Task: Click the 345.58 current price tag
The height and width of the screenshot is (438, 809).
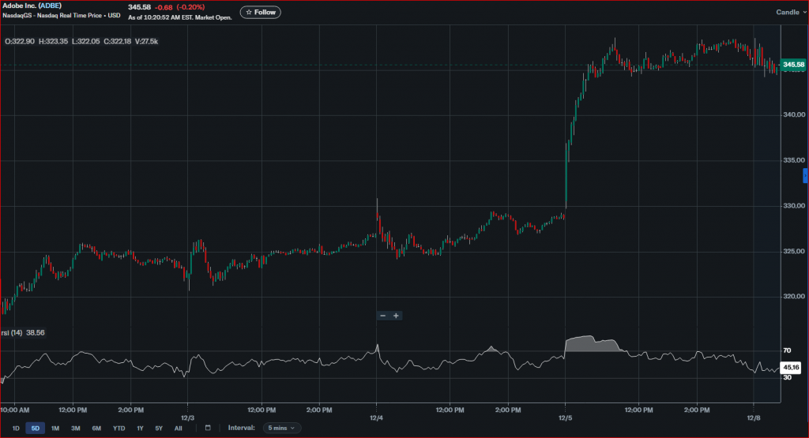Action: tap(792, 64)
